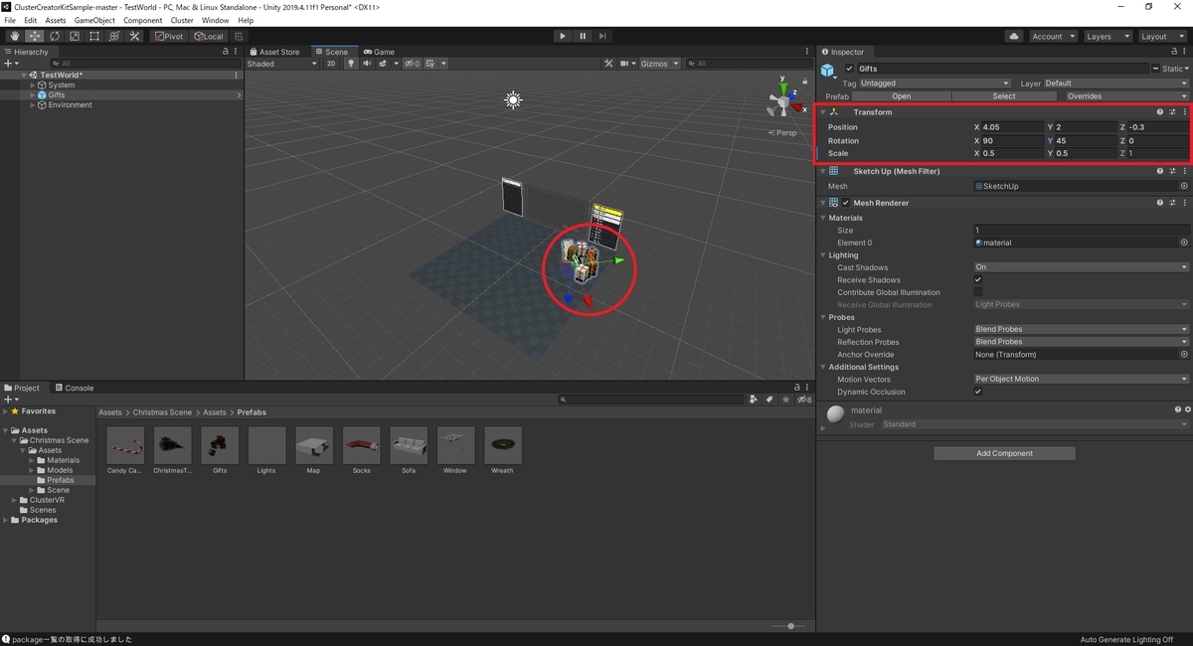Image resolution: width=1193 pixels, height=646 pixels.
Task: Open Transform component preset icon
Action: point(1172,112)
